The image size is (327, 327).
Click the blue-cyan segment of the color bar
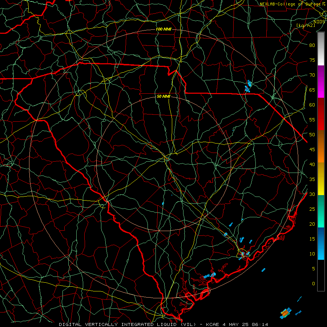pyautogui.click(x=321, y=243)
